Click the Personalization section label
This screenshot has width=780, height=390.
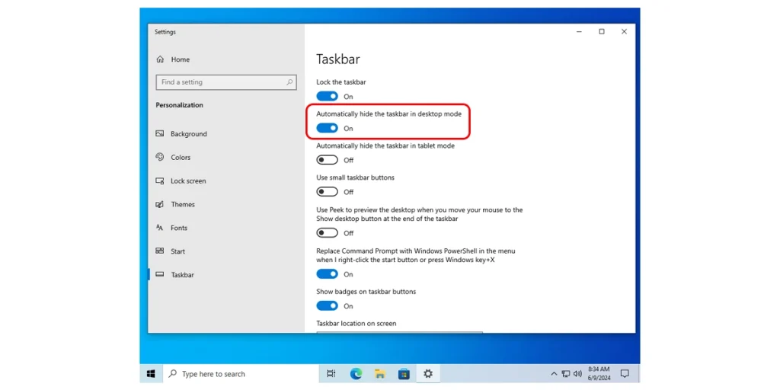[x=180, y=105]
